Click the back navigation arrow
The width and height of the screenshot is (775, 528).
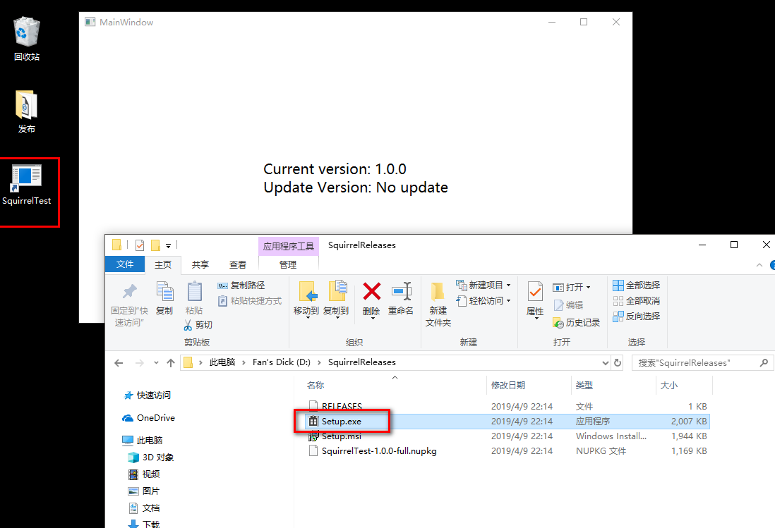pyautogui.click(x=119, y=362)
